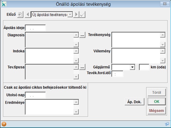Click the import document icon beside Előző
Image resolution: width=171 pixels, height=128 pixels.
coord(20,15)
